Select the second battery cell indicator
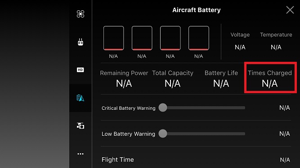 (x=142, y=38)
